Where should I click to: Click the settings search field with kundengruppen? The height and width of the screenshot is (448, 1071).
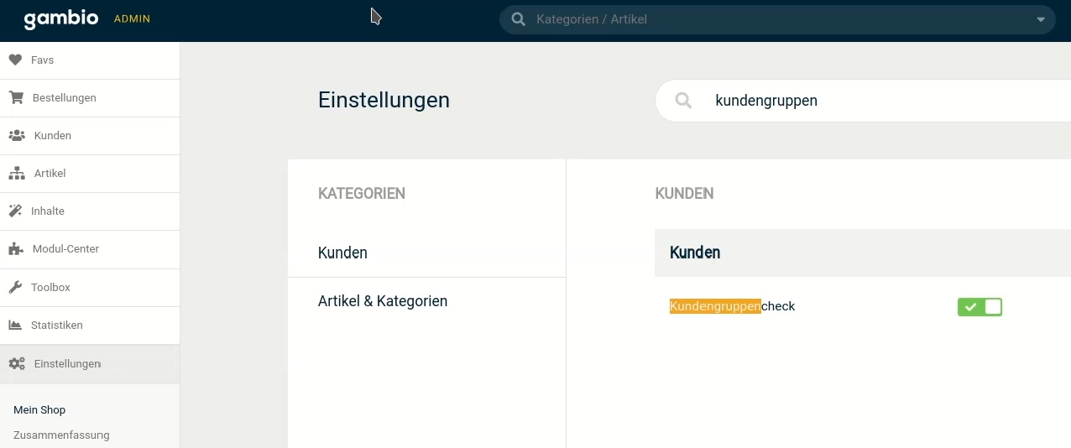click(x=863, y=101)
